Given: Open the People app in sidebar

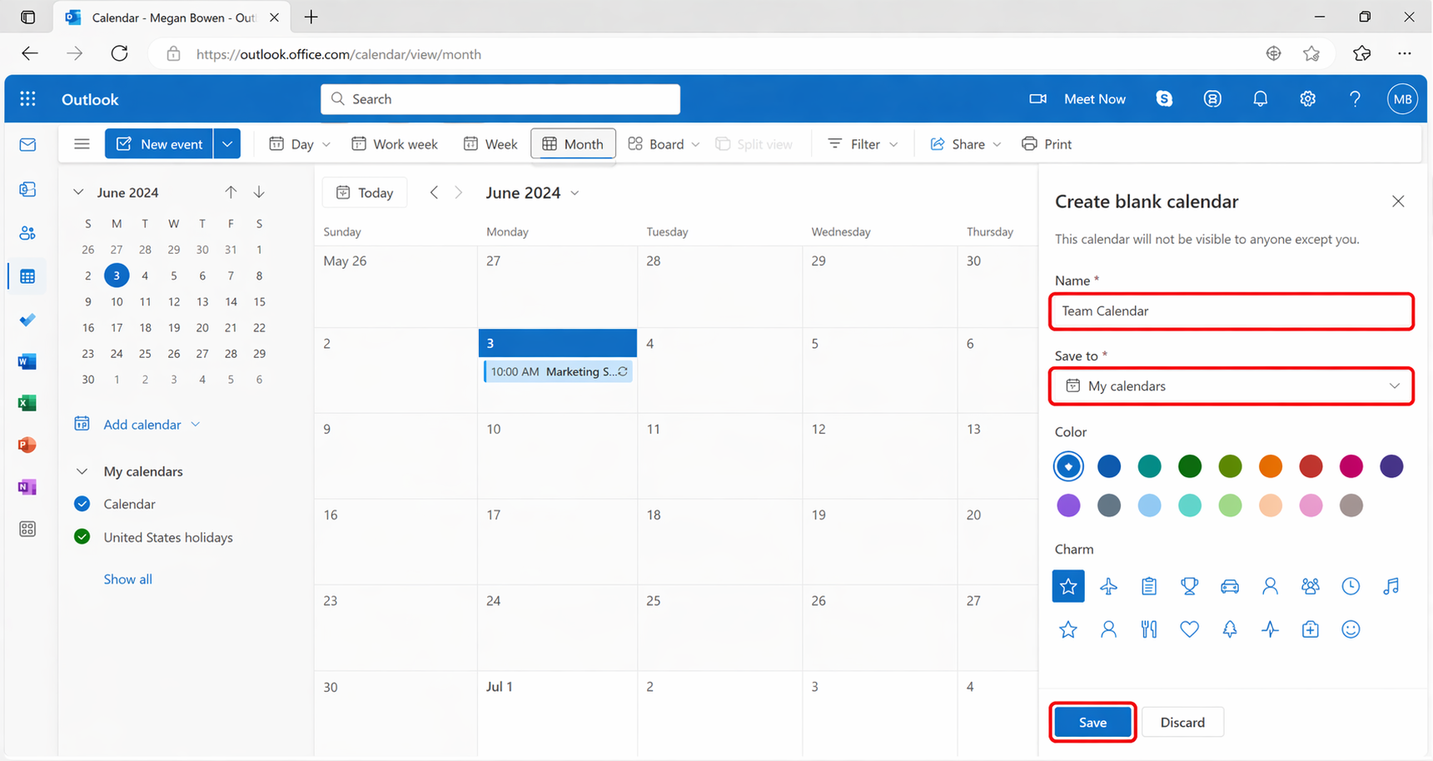Looking at the screenshot, I should pyautogui.click(x=27, y=233).
